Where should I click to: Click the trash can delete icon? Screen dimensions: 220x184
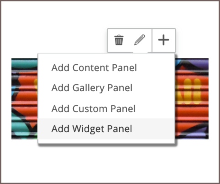[119, 40]
